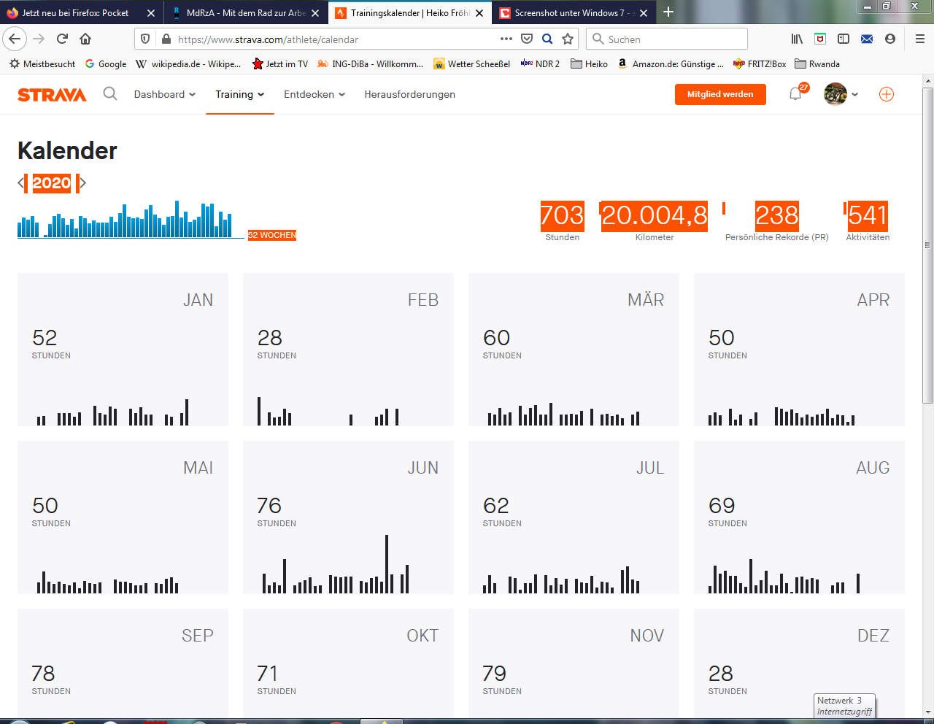This screenshot has height=724, width=934.
Task: Open Herausforderungen in the navigation bar
Action: click(409, 94)
